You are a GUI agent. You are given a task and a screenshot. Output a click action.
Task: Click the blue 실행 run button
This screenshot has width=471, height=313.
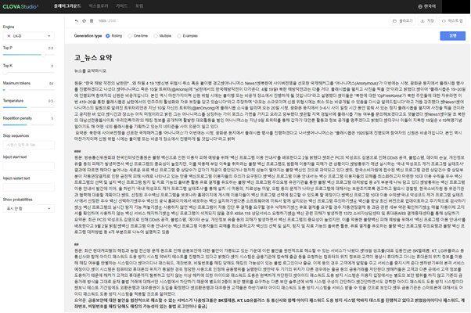(453, 36)
